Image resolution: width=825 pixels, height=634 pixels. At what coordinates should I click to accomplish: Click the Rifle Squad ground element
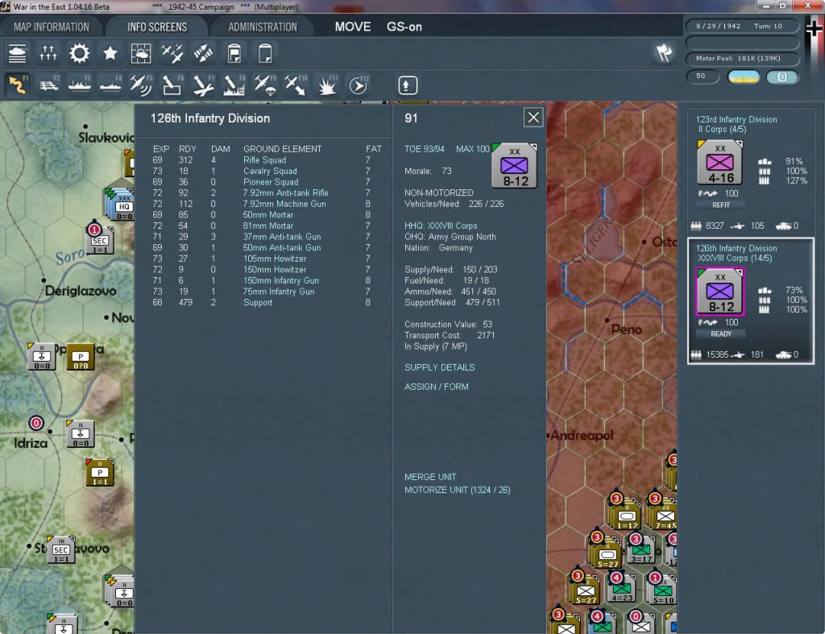tap(264, 160)
